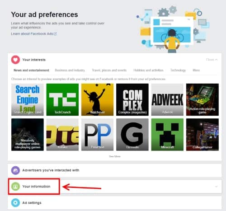This screenshot has width=226, height=211.
Task: Open the More interests category dropdown
Action: coord(196,70)
